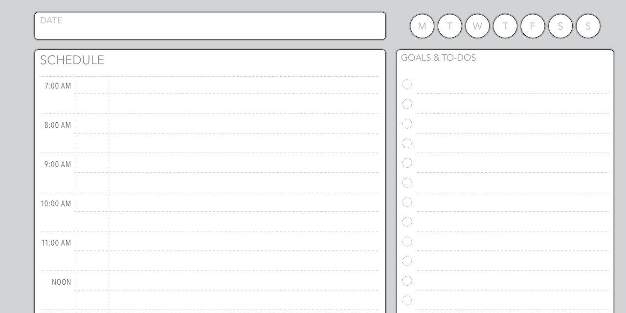
Task: Click the 9:00 AM schedule entry line
Action: click(x=209, y=163)
